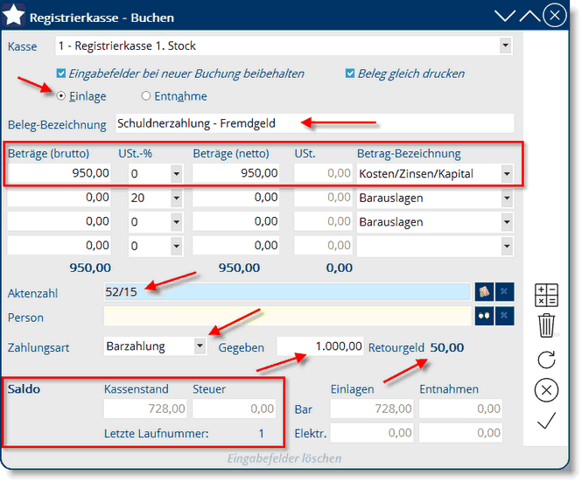Viewport: 582px width, 482px height.
Task: Click the circled X cancel icon
Action: click(x=546, y=390)
